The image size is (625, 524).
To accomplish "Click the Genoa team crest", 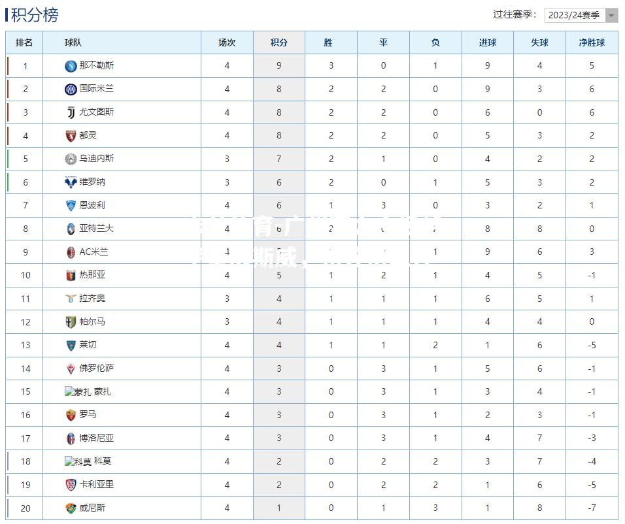I will 71,275.
